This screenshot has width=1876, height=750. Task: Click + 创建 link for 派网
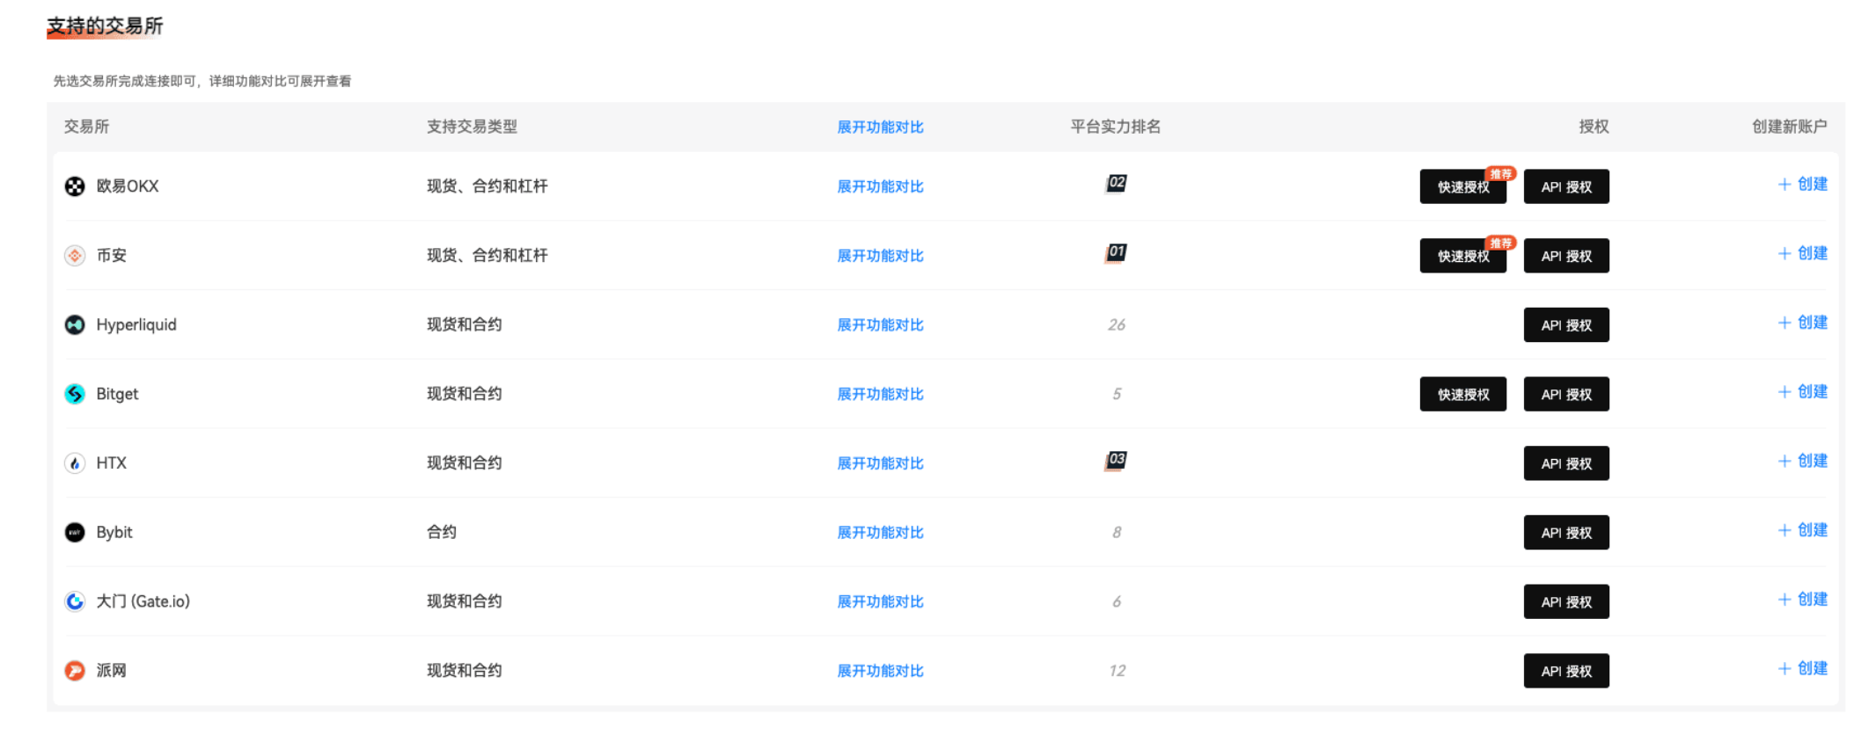pyautogui.click(x=1802, y=668)
